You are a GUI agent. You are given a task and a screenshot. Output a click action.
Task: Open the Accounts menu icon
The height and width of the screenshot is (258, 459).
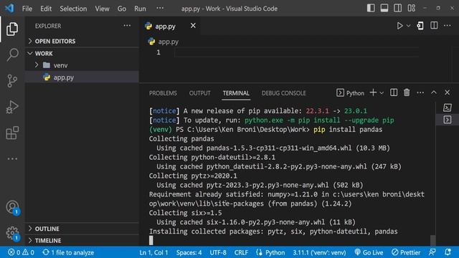(x=12, y=207)
